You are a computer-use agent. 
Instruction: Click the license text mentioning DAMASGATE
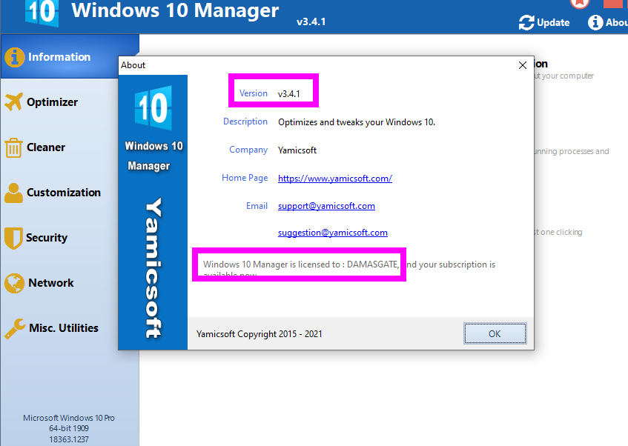[348, 269]
